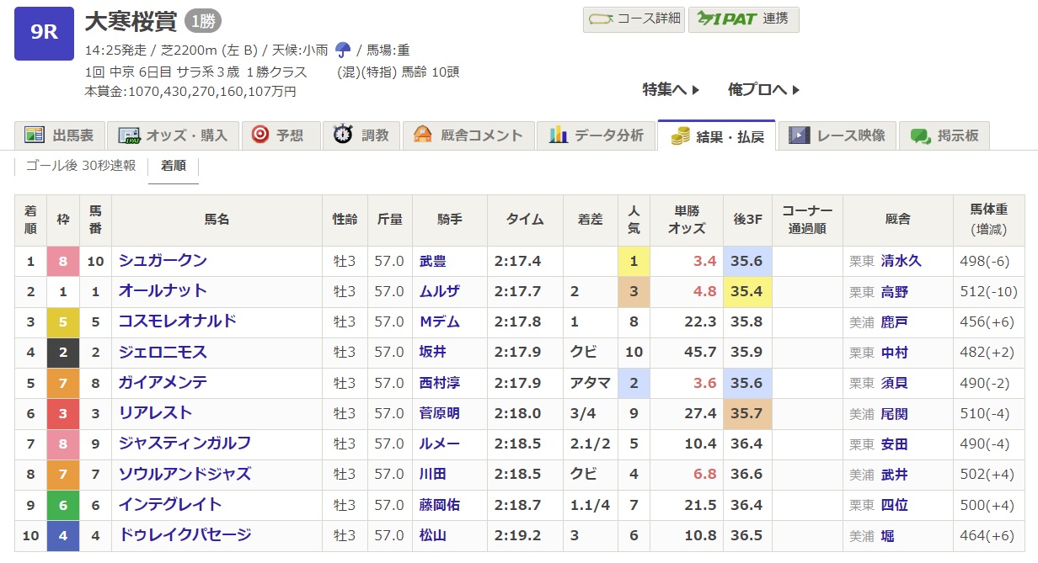1038x563 pixels.
Task: Open the コース詳細 button
Action: (x=634, y=19)
